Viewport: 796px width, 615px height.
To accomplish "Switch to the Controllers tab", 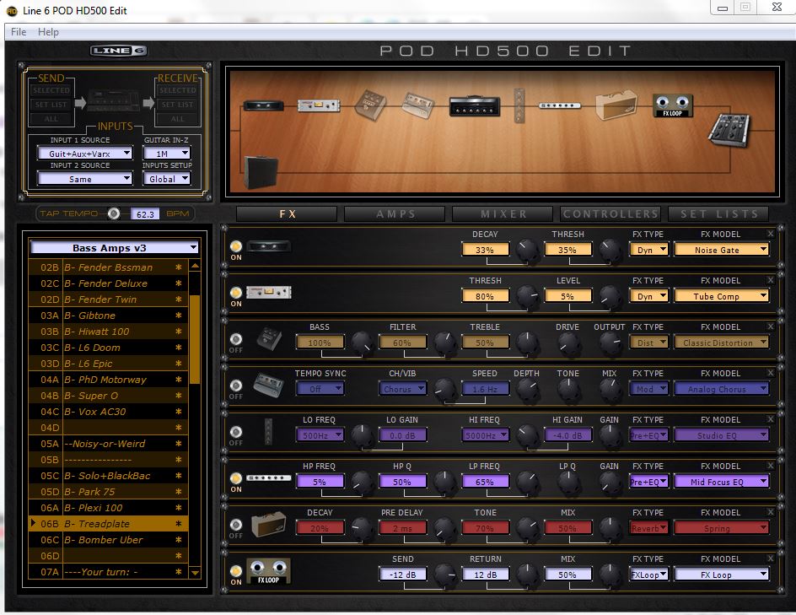I will [x=610, y=213].
